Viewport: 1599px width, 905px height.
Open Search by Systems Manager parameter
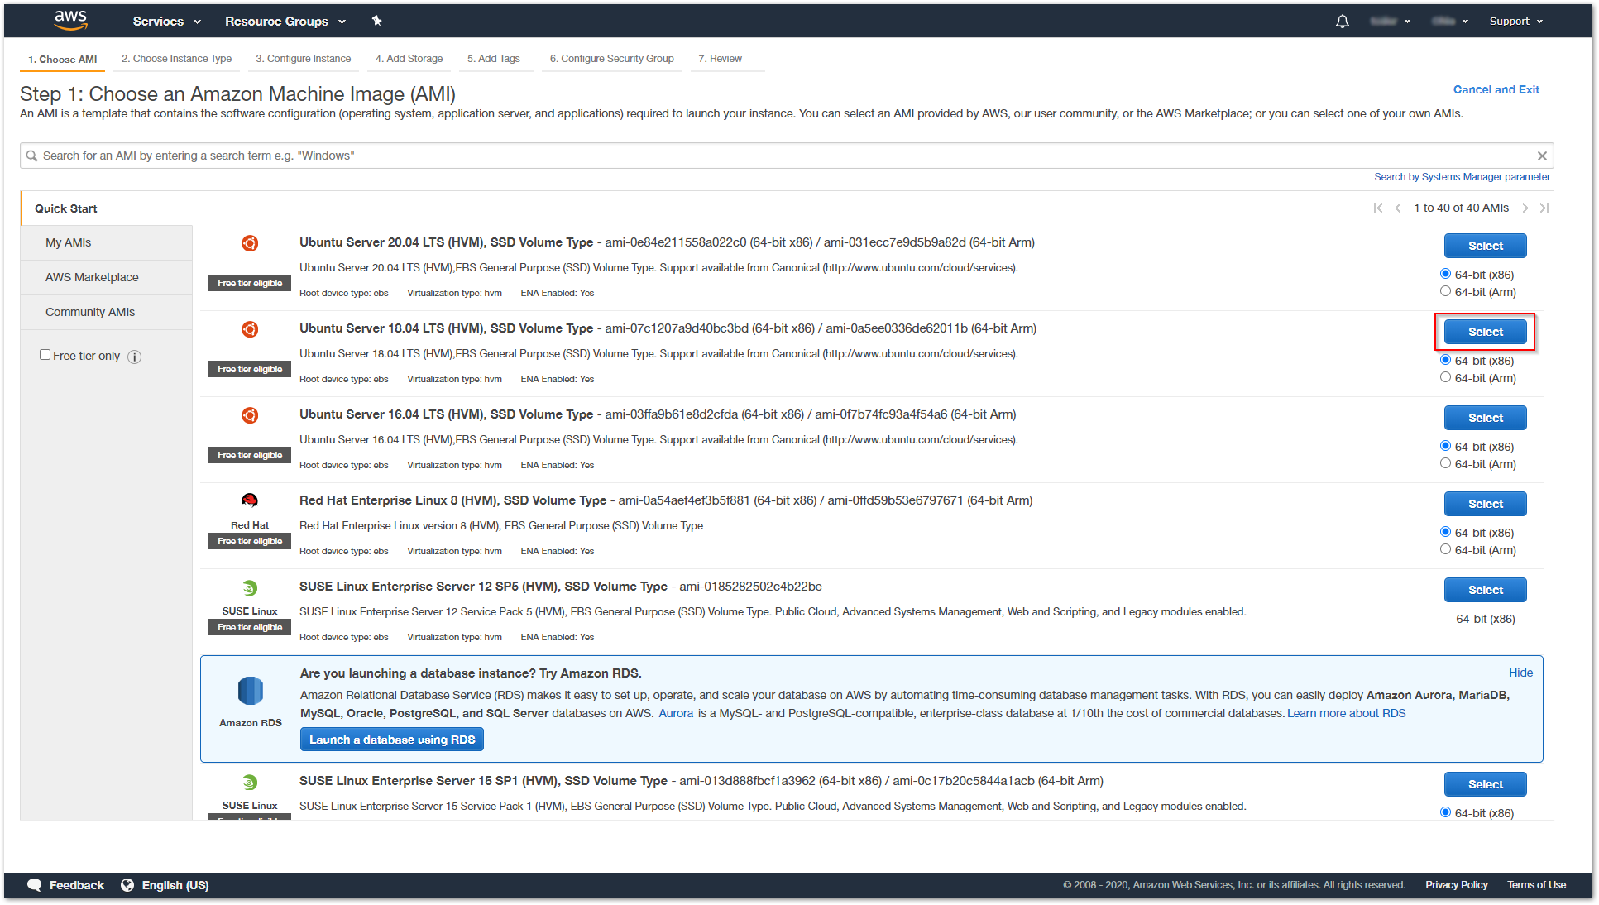click(1462, 177)
